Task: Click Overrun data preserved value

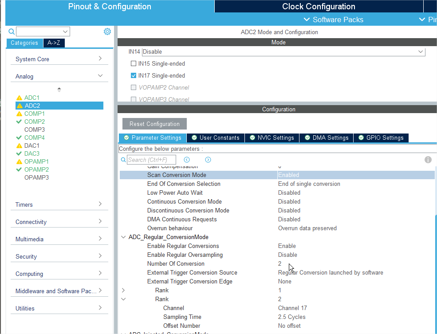Action: (x=307, y=228)
